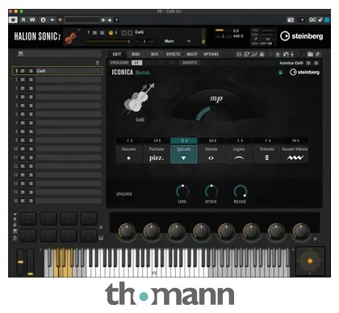The width and height of the screenshot is (339, 313).
Task: Toggle the Write automation W button
Action: coord(32,19)
